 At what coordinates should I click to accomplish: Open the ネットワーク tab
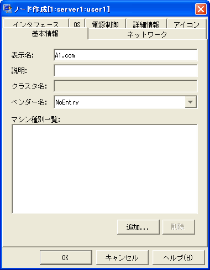tap(147, 34)
